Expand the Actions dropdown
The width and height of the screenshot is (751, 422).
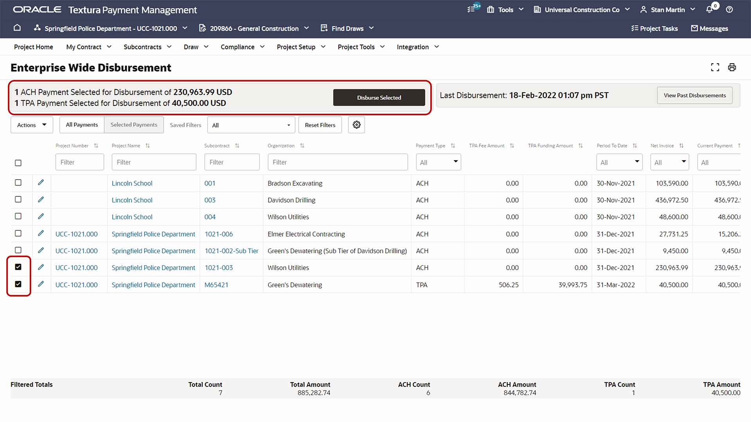pyautogui.click(x=32, y=125)
